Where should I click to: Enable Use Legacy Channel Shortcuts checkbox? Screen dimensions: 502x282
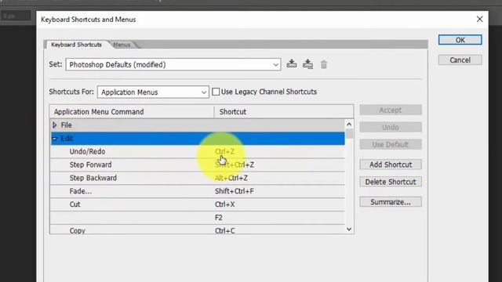(x=216, y=92)
